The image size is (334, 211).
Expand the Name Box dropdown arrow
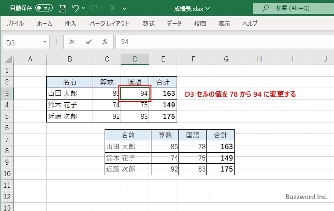click(x=45, y=42)
